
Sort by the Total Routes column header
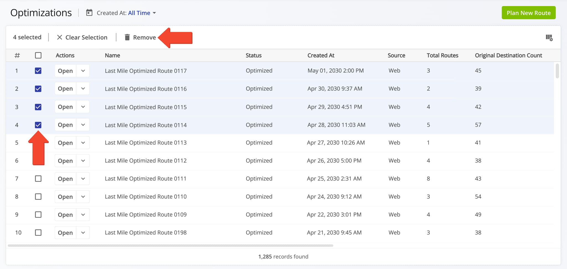442,55
